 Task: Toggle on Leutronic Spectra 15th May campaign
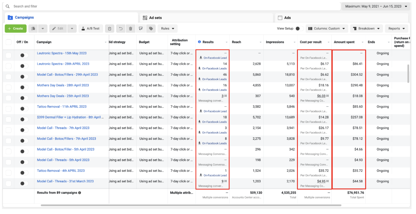pyautogui.click(x=24, y=55)
